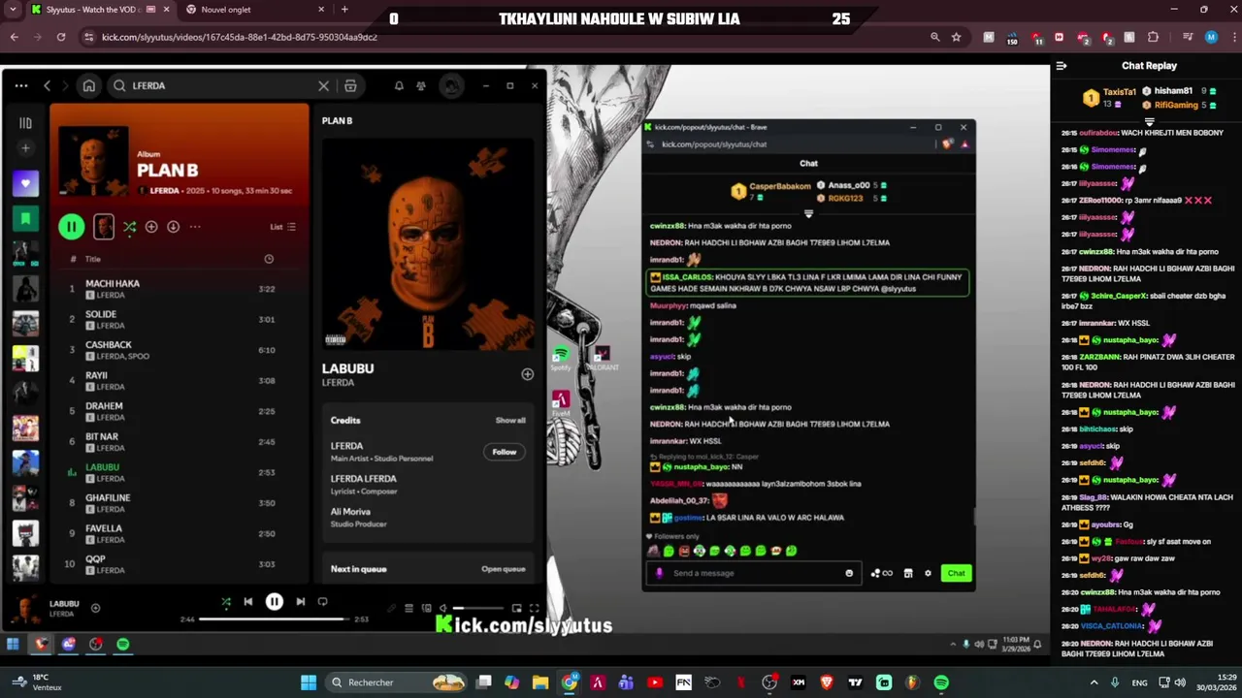Screen dimensions: 1242x698
Task: Open PLAN B album art in now-playing panel
Action: click(428, 244)
